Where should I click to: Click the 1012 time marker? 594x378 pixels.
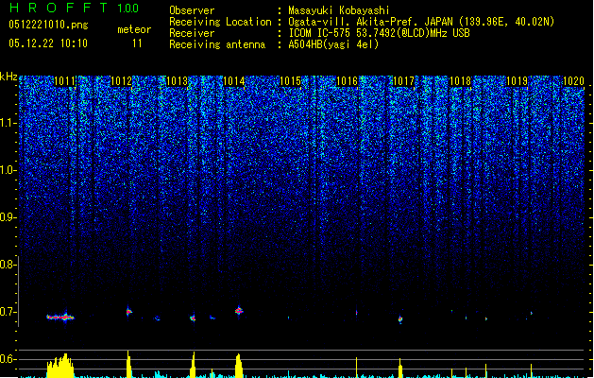(x=121, y=81)
